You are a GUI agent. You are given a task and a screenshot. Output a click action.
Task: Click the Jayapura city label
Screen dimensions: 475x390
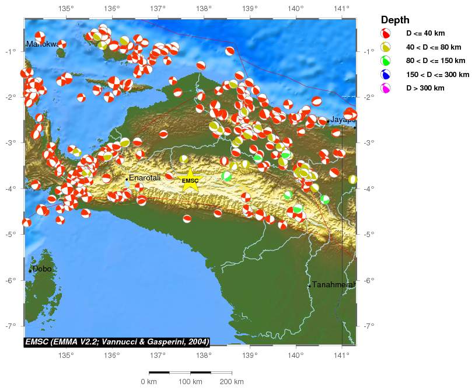pos(343,120)
